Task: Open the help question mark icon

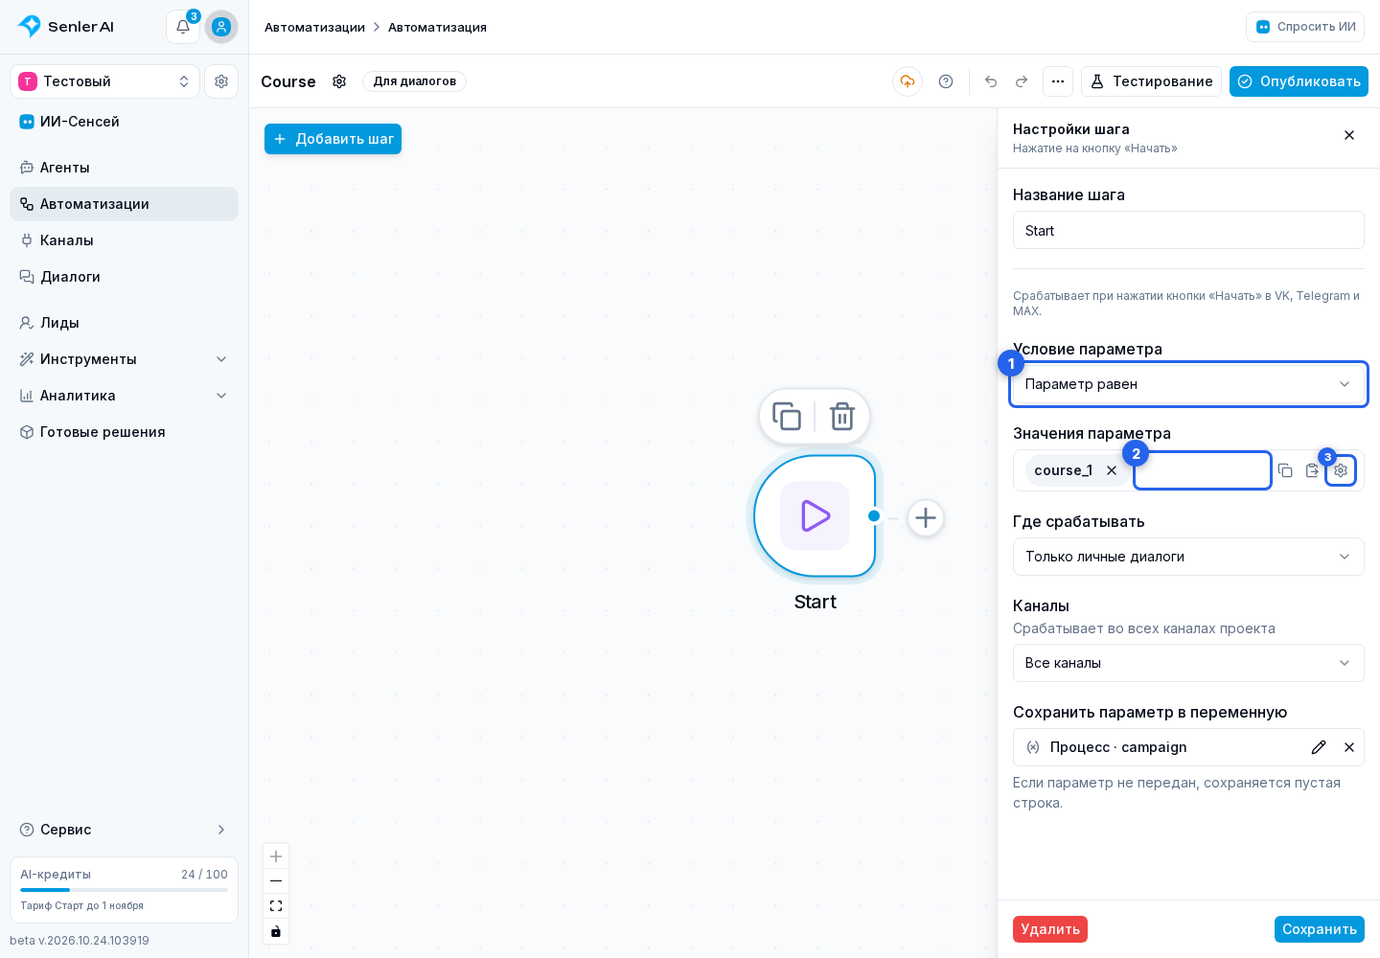Action: [946, 81]
